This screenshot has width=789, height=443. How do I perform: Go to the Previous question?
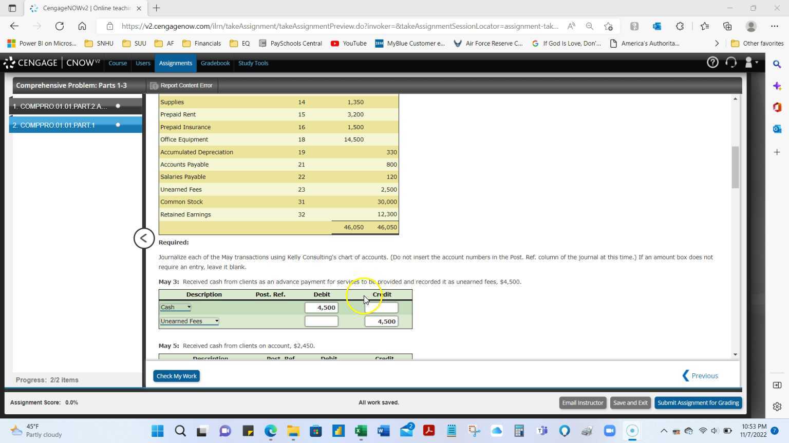pyautogui.click(x=700, y=376)
